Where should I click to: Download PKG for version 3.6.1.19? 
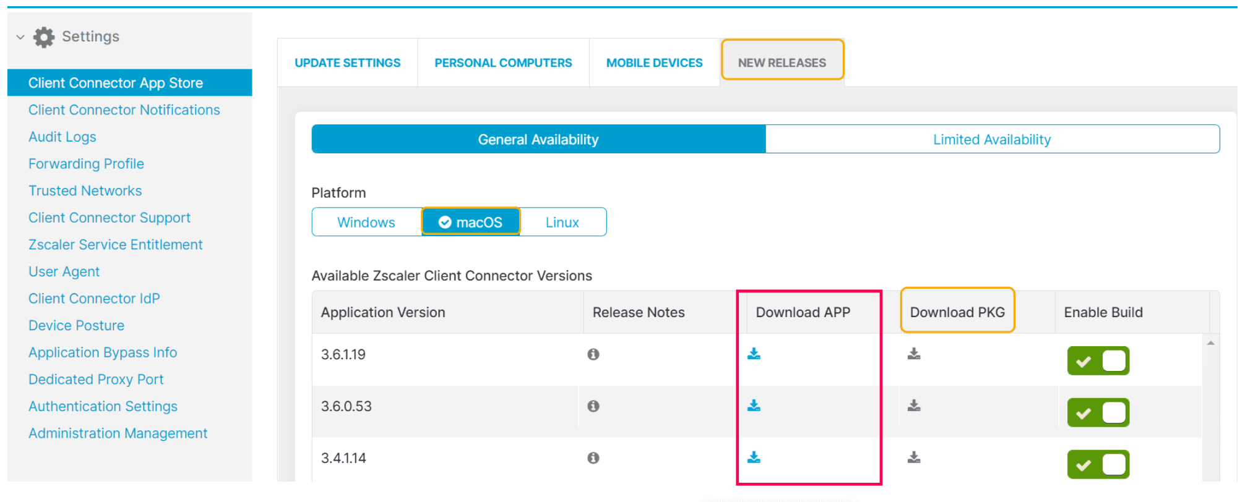tap(914, 354)
